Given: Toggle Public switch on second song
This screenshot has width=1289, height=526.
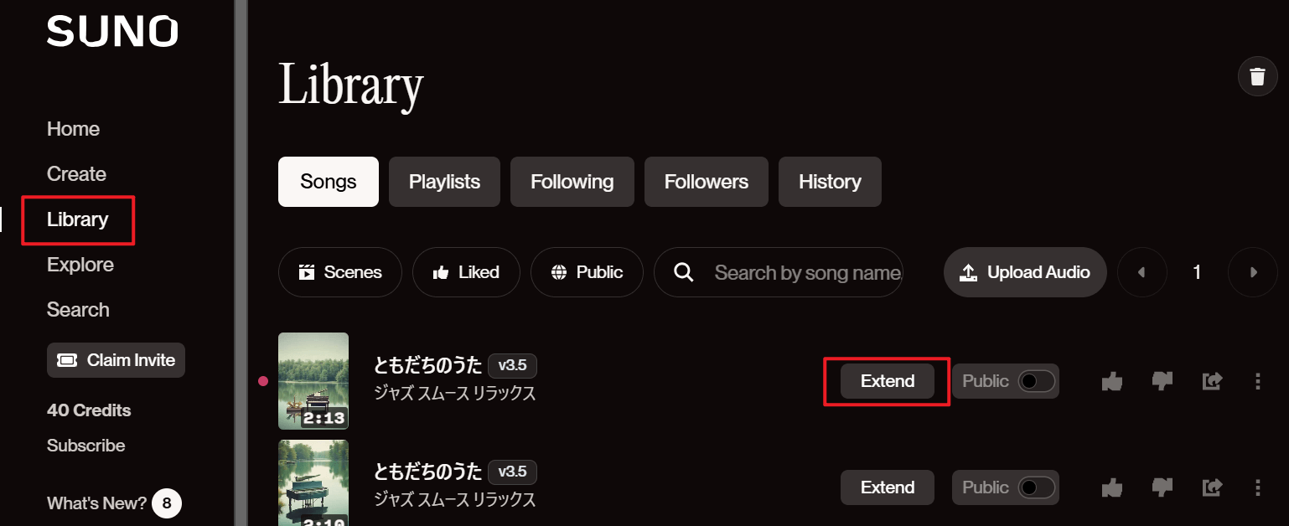Looking at the screenshot, I should pos(1037,487).
